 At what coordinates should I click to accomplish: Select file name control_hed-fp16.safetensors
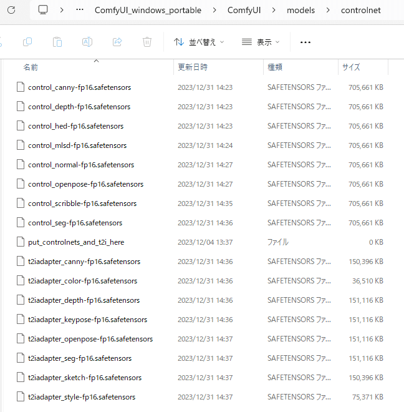coord(76,126)
